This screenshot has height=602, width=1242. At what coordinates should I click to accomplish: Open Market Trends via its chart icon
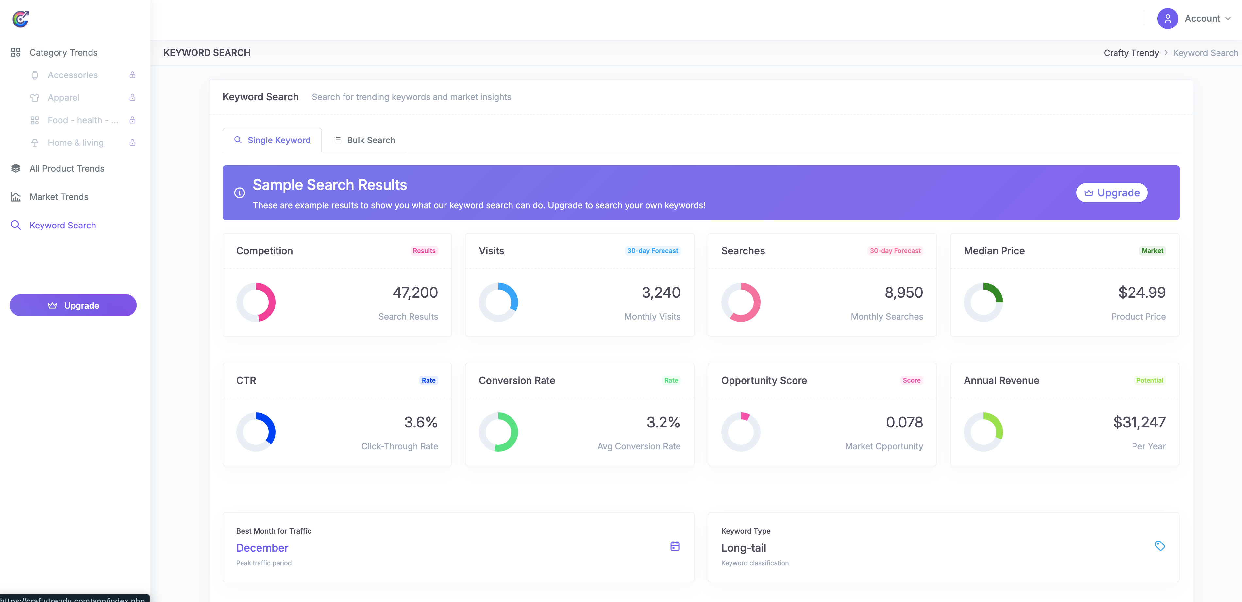(15, 197)
